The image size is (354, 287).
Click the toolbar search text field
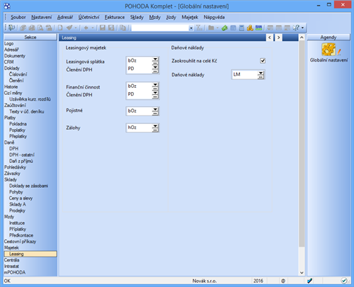[x=160, y=28]
